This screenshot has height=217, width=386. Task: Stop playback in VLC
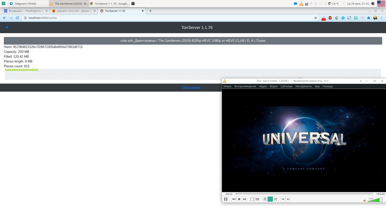239,199
